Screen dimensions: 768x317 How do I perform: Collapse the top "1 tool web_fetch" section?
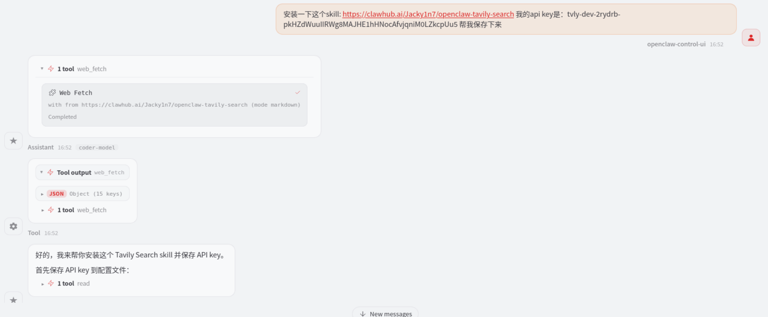coord(42,69)
